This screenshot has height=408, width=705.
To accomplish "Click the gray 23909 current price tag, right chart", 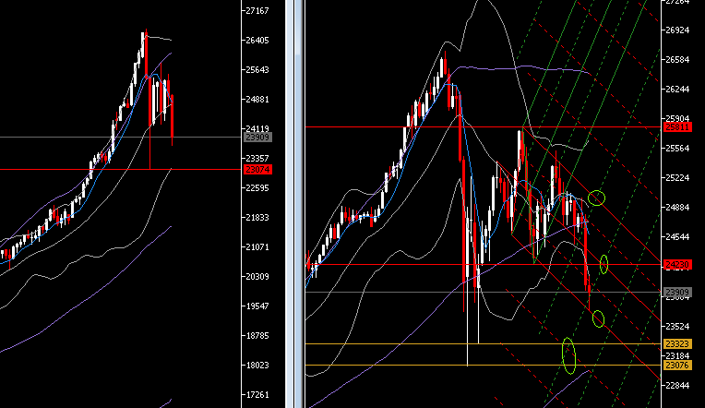I will pos(677,293).
